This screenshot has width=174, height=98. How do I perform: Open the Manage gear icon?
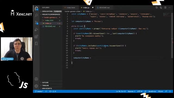point(36,86)
